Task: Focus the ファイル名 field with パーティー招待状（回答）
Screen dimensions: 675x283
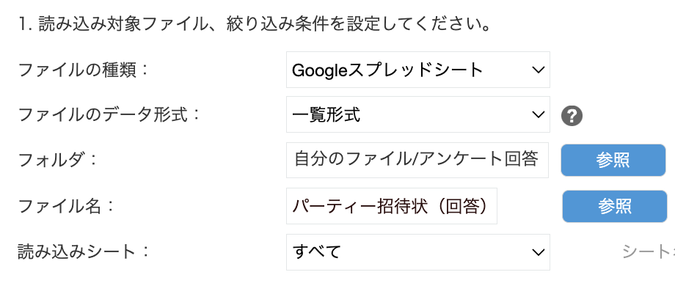Action: [x=392, y=206]
